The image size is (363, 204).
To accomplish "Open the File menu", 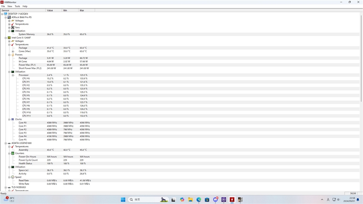I will tap(3, 6).
